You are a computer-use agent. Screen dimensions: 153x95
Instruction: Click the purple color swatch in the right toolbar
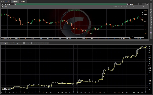coord(151,32)
